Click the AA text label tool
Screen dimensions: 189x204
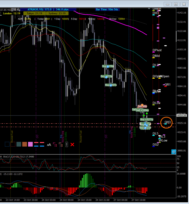click(x=49, y=145)
